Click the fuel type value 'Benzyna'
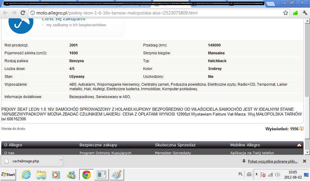 [x=77, y=61]
